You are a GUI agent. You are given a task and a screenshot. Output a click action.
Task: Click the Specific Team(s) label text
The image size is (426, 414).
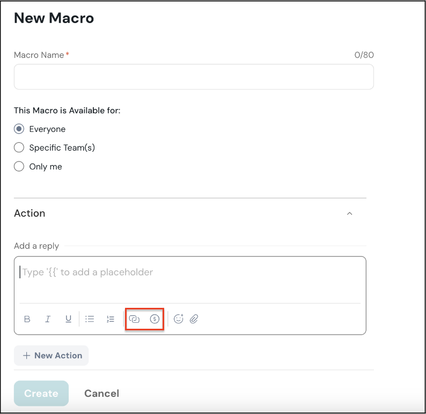pos(62,147)
